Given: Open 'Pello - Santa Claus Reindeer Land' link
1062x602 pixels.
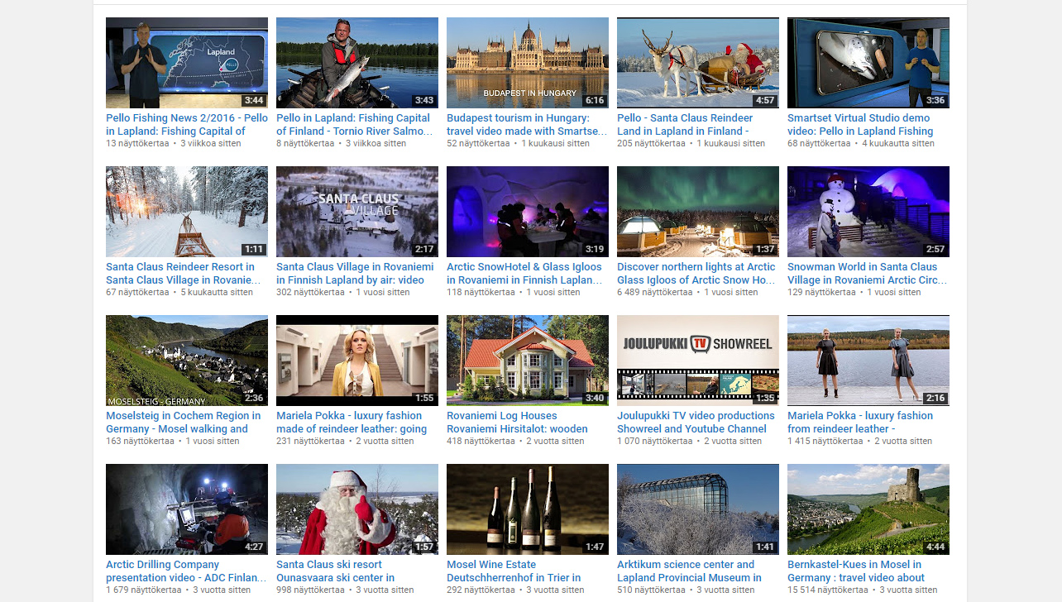Looking at the screenshot, I should pyautogui.click(x=685, y=124).
